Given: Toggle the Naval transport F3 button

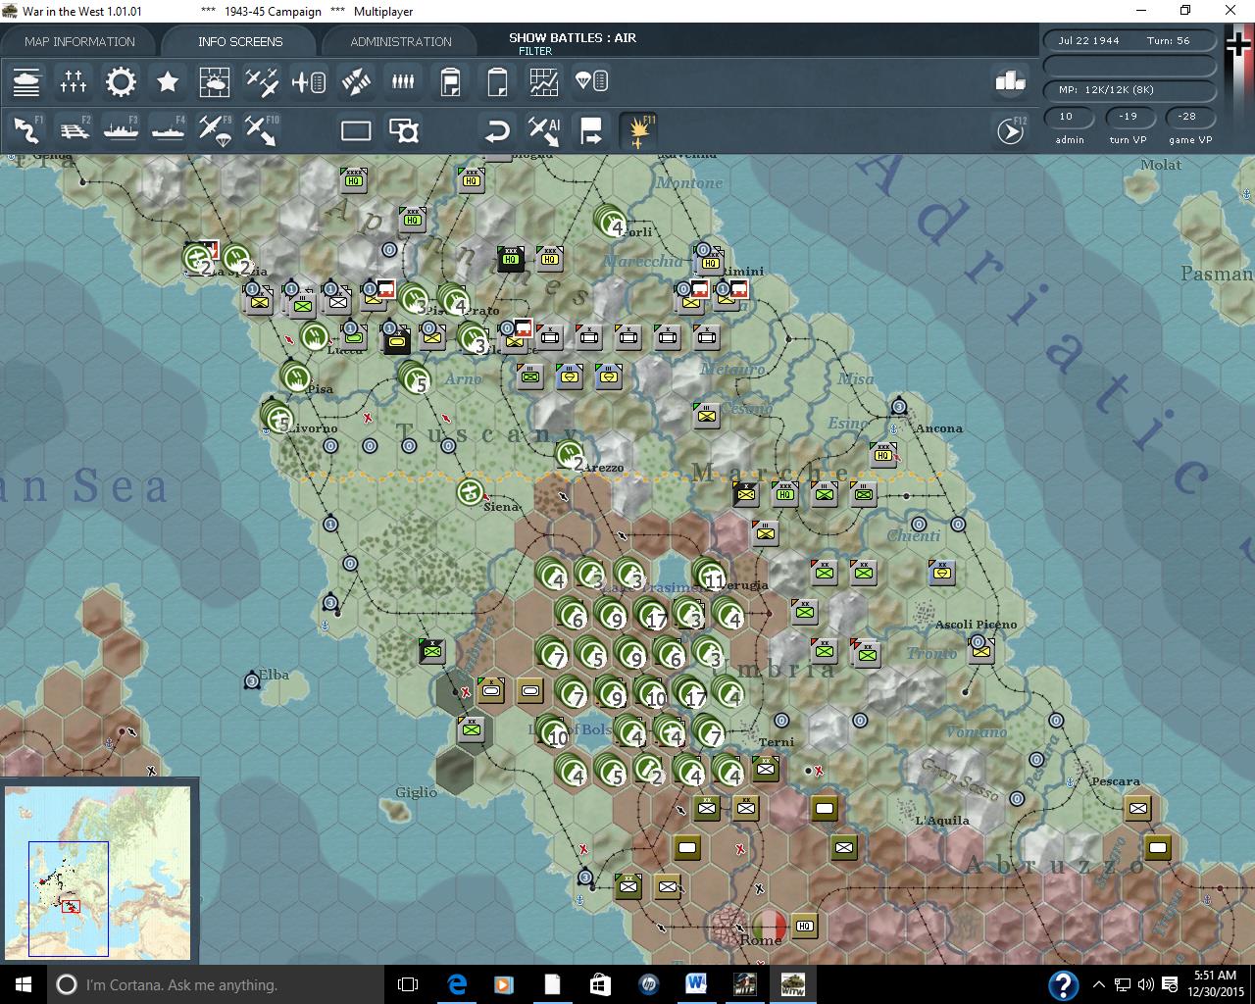Looking at the screenshot, I should [x=121, y=130].
